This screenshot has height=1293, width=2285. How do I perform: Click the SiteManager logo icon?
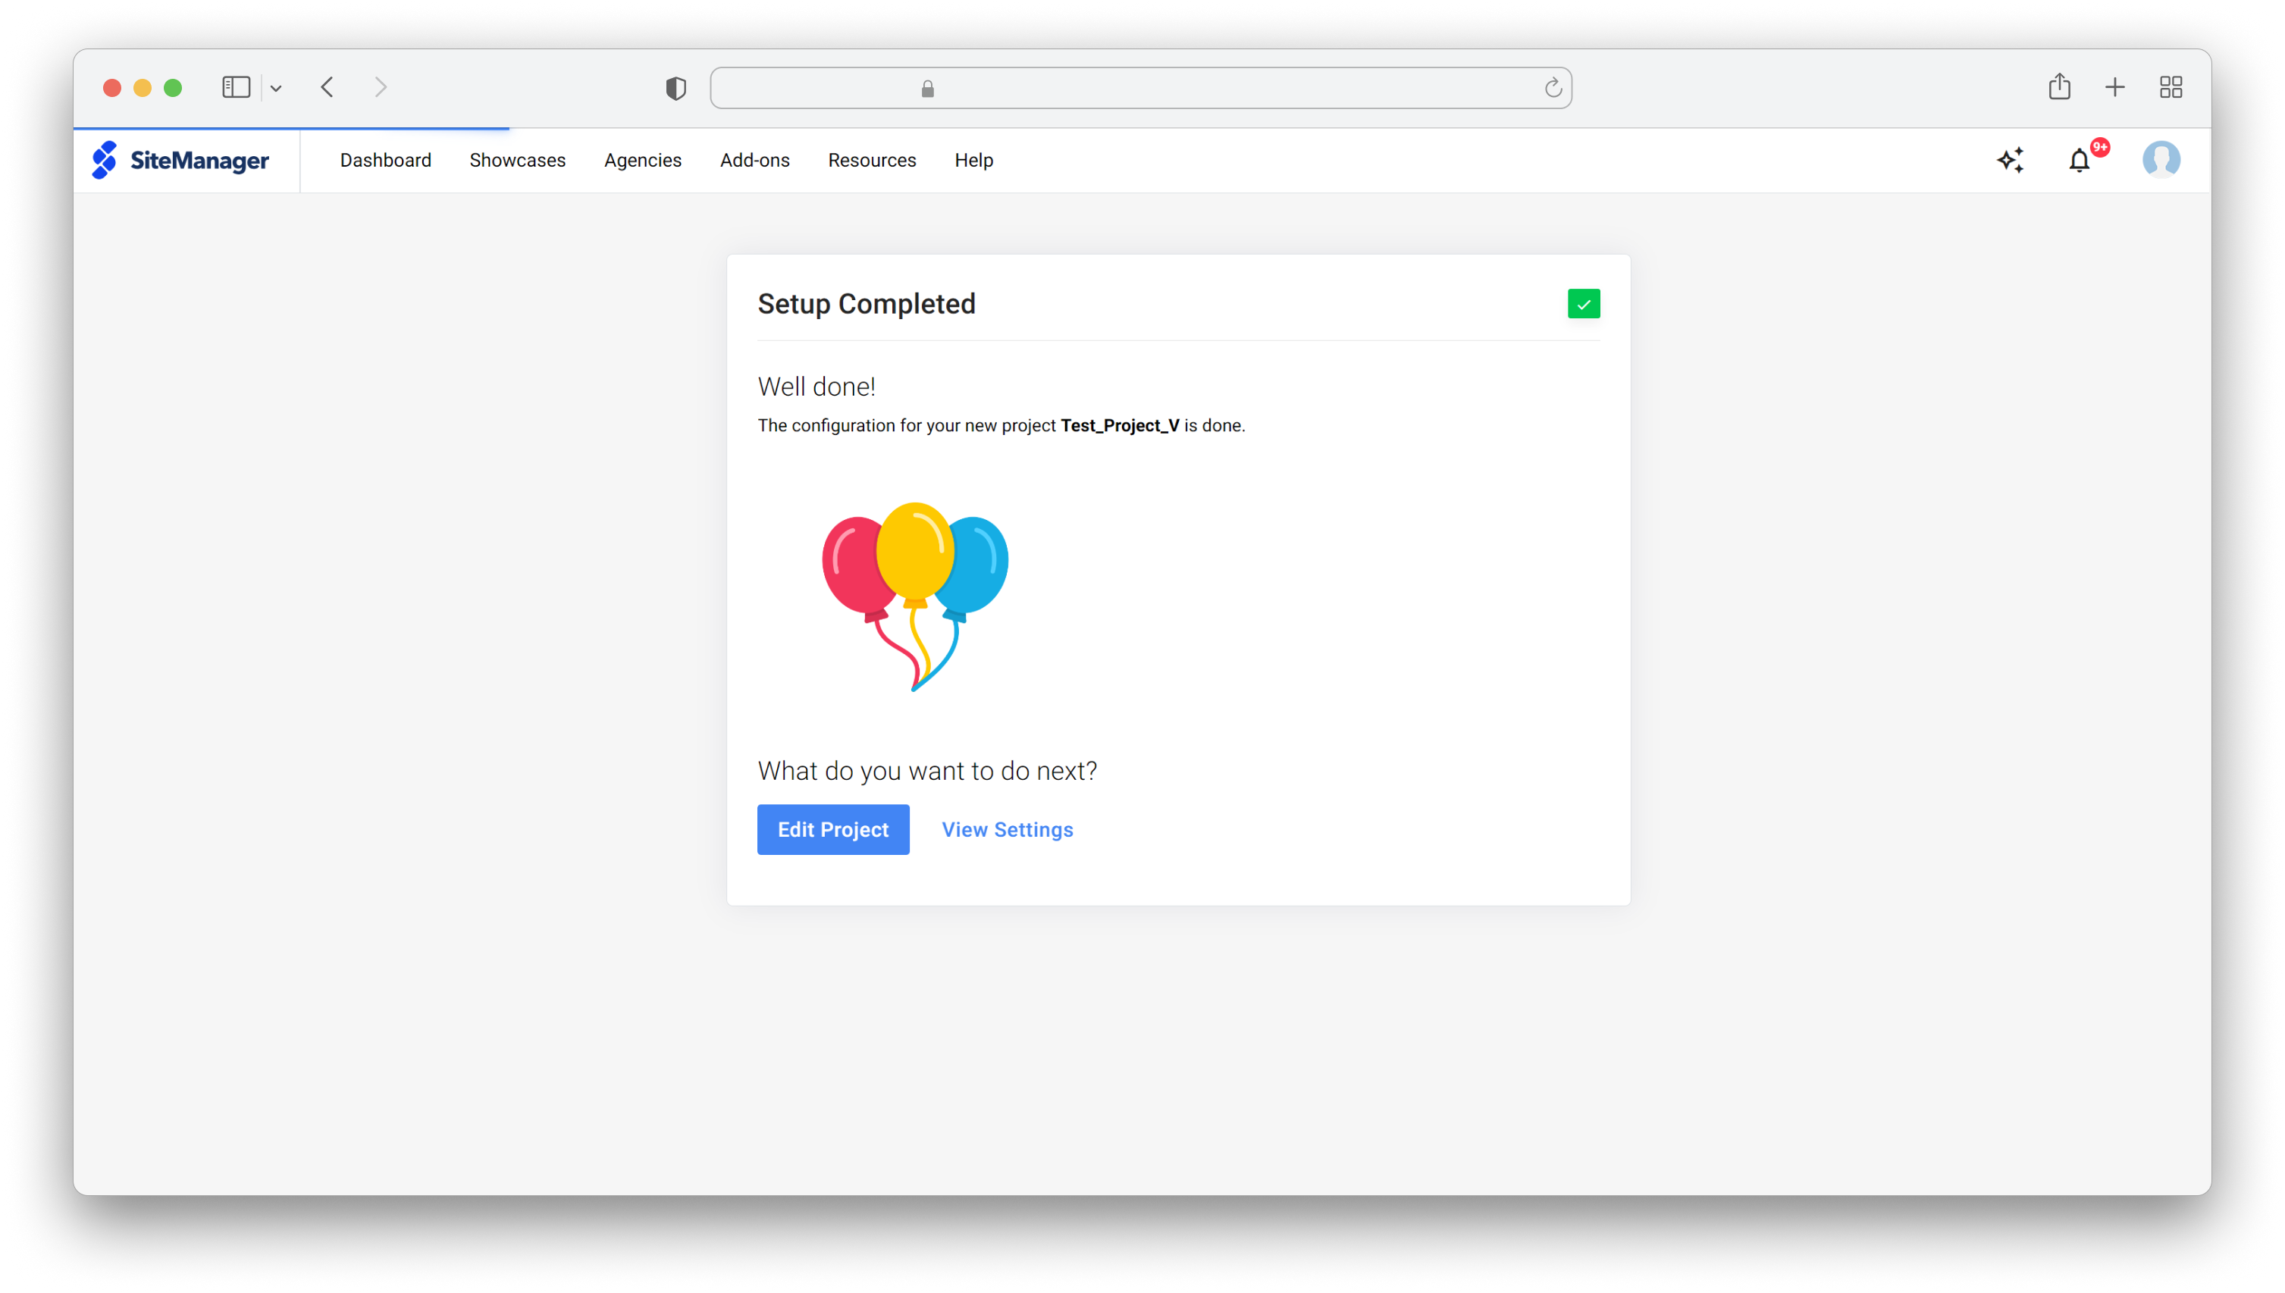[x=104, y=158]
